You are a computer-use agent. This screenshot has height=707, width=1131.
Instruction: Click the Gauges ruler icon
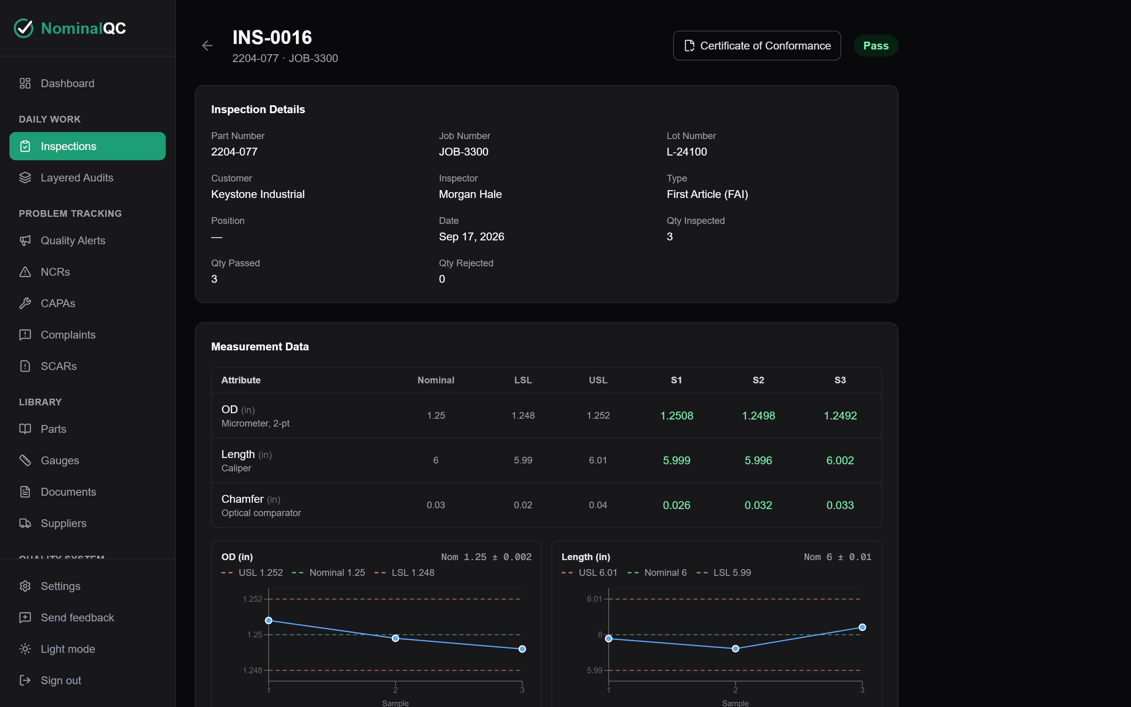(25, 461)
